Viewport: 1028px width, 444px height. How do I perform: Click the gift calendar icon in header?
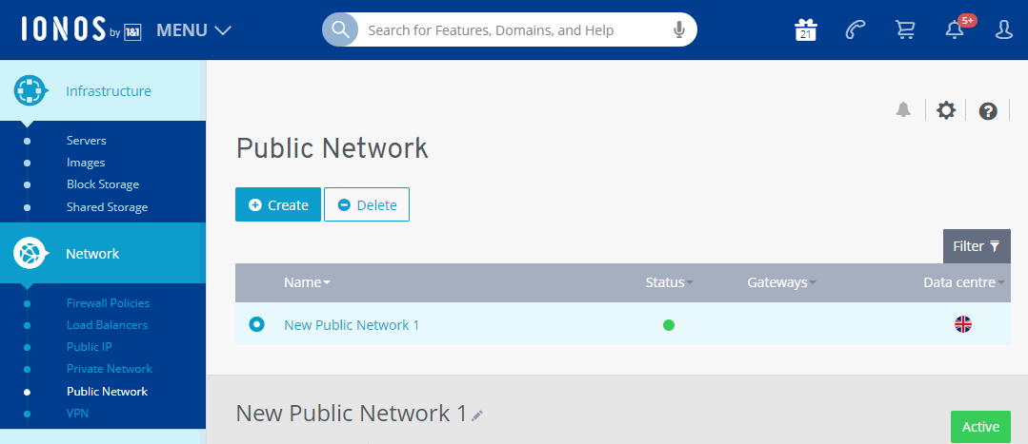pos(805,30)
